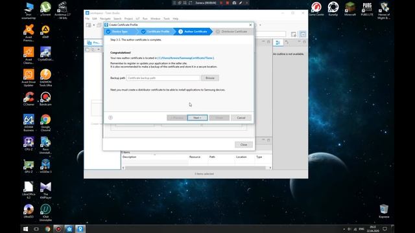Switch to the Project Explorer tab

93,43
